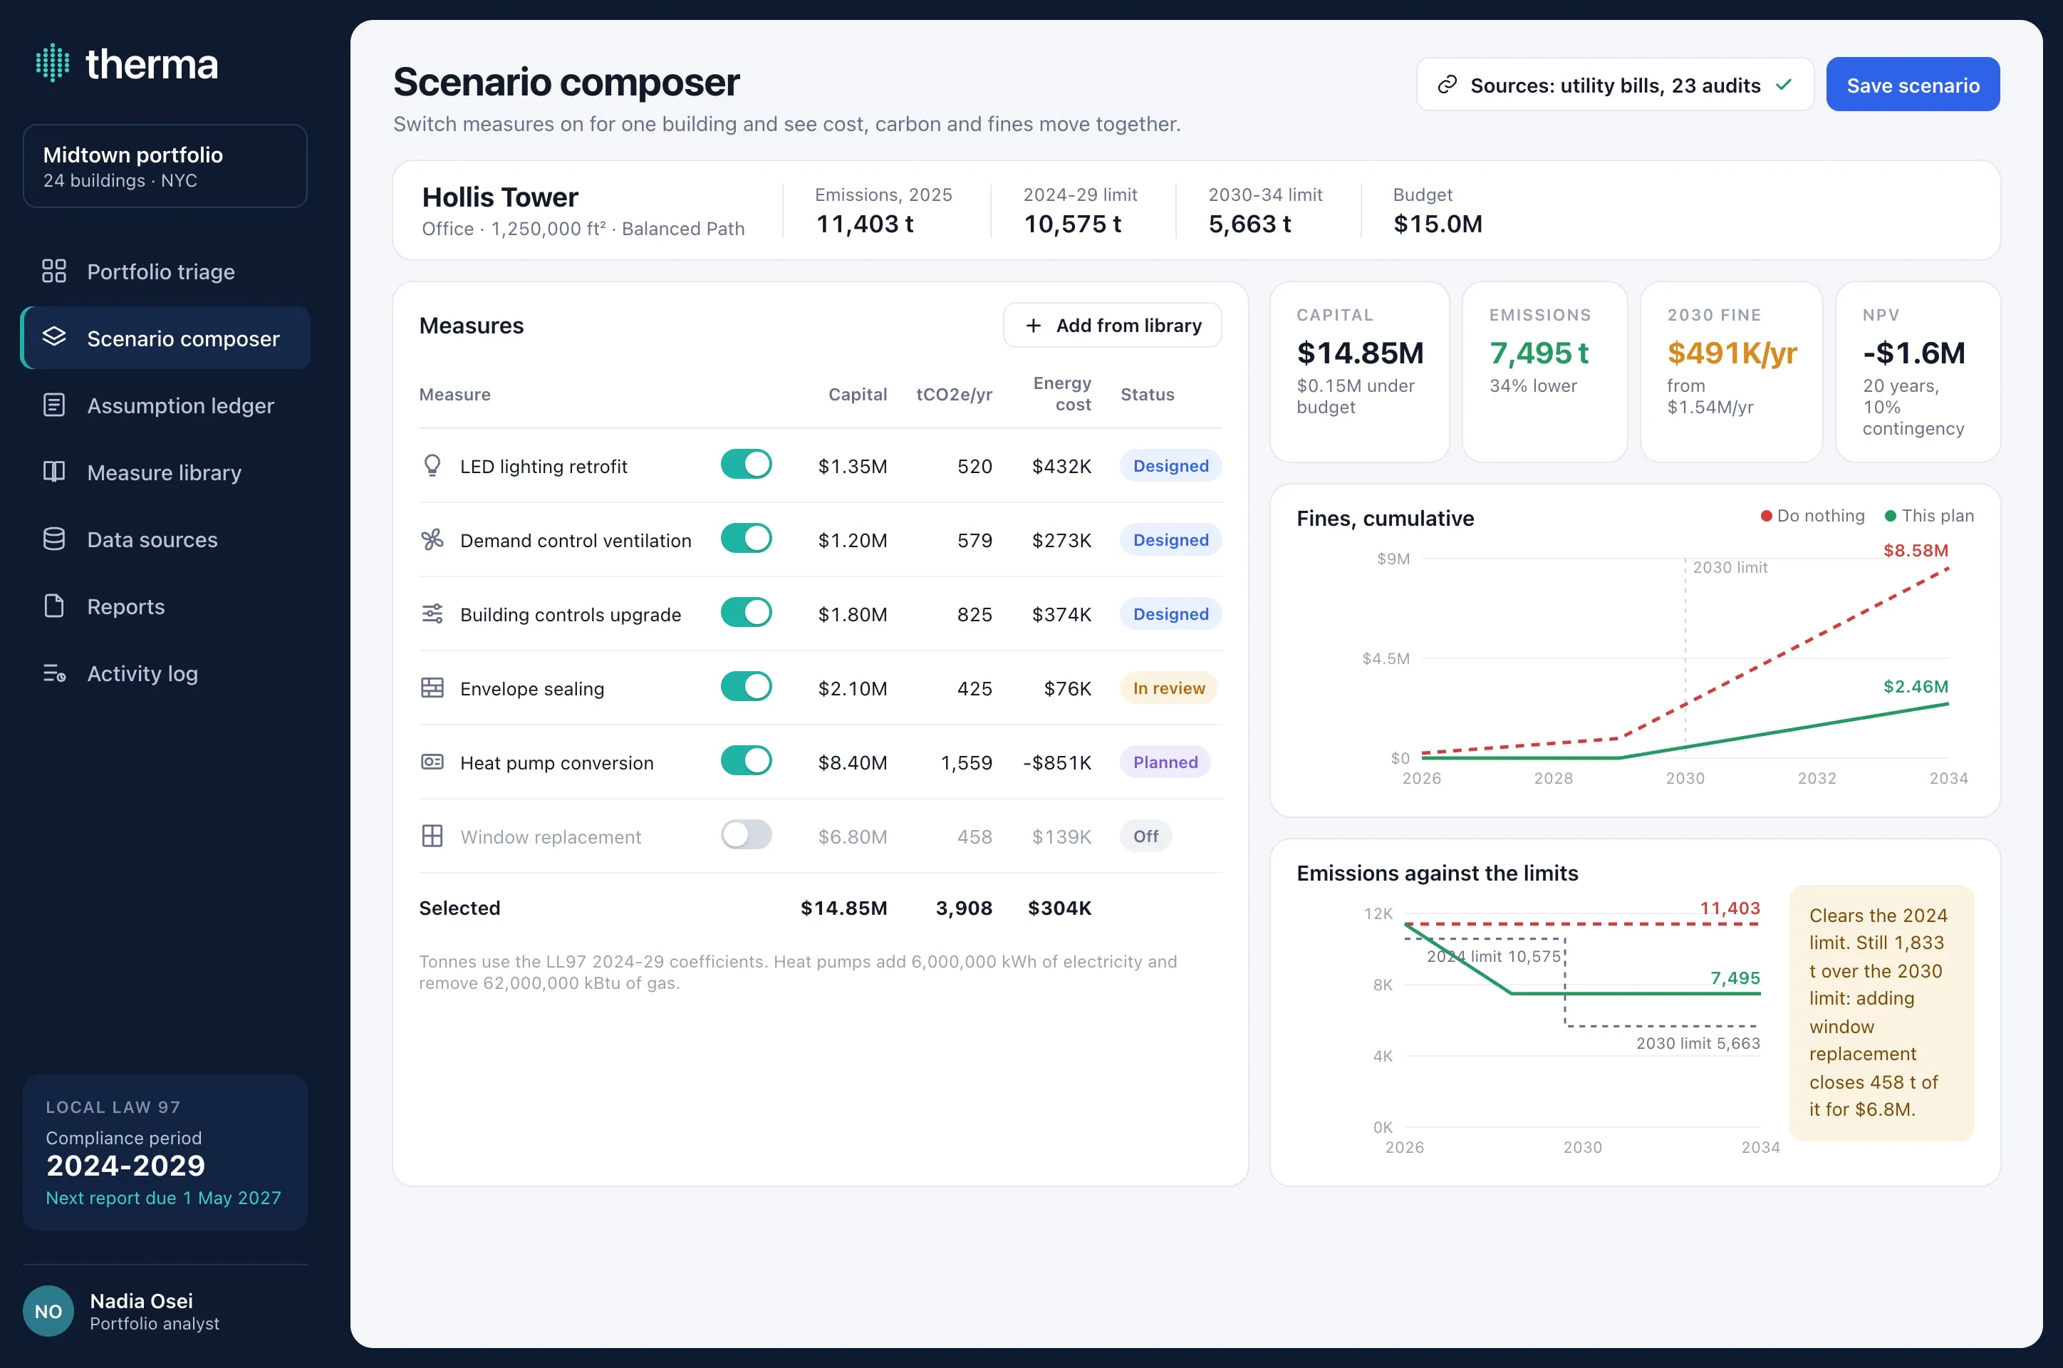Click the therma logo icon
The image size is (2063, 1368).
pyautogui.click(x=52, y=63)
